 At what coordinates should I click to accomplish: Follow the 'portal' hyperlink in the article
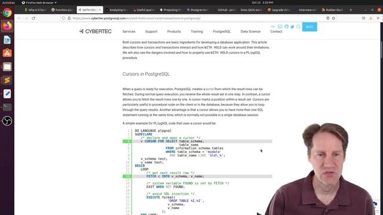click(x=209, y=89)
